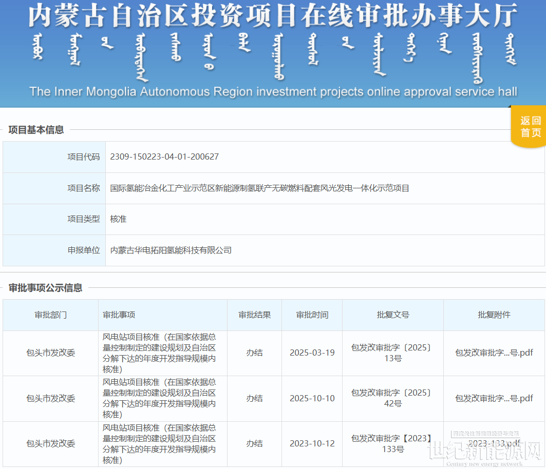Click the 审批事项公示信息 section heading

(x=45, y=288)
